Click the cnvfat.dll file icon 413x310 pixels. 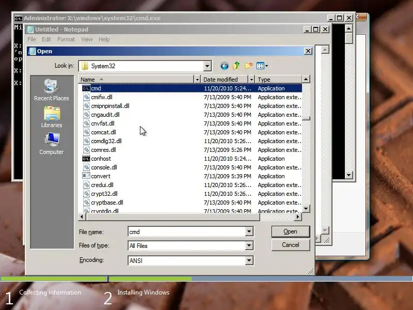[86, 123]
